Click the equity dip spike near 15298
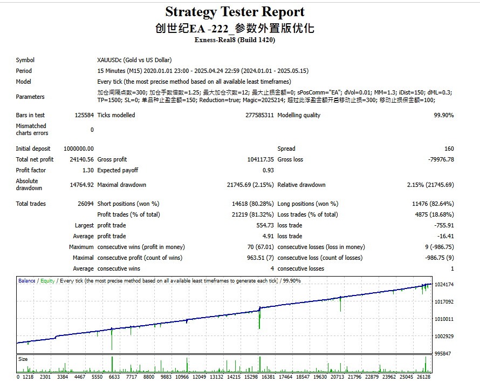The image size is (480, 383). [x=259, y=318]
